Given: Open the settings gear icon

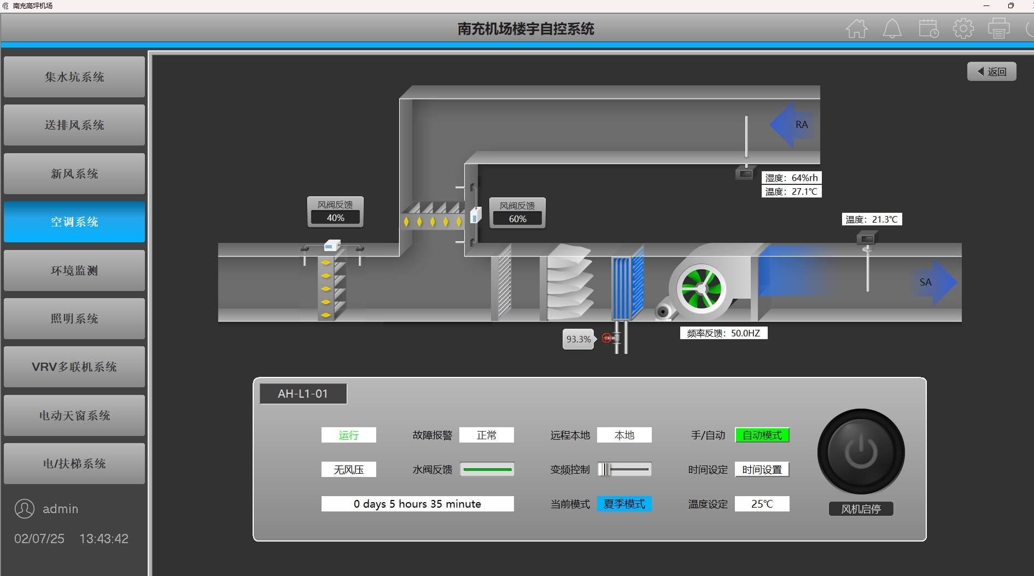Looking at the screenshot, I should coord(963,28).
